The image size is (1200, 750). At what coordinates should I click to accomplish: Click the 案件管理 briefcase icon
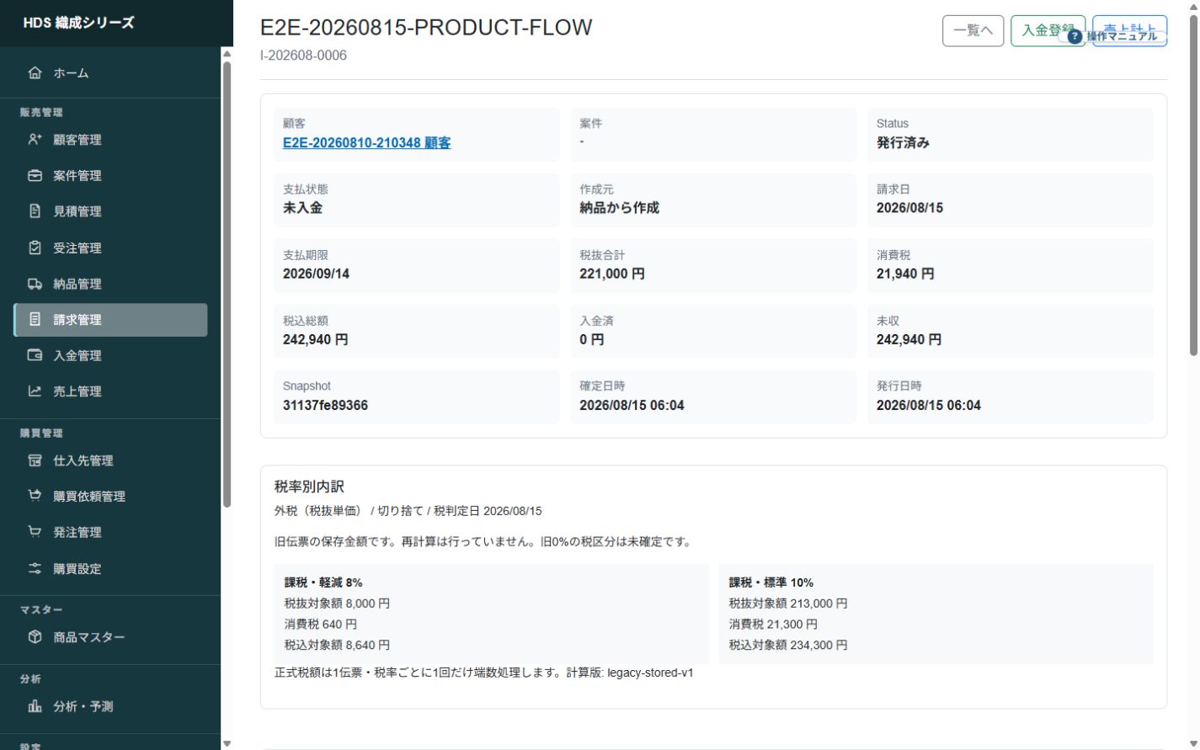(35, 176)
